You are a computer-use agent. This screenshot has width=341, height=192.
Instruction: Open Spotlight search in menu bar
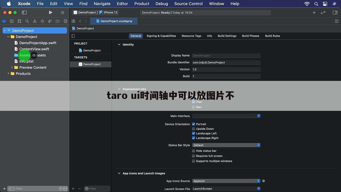click(x=316, y=4)
